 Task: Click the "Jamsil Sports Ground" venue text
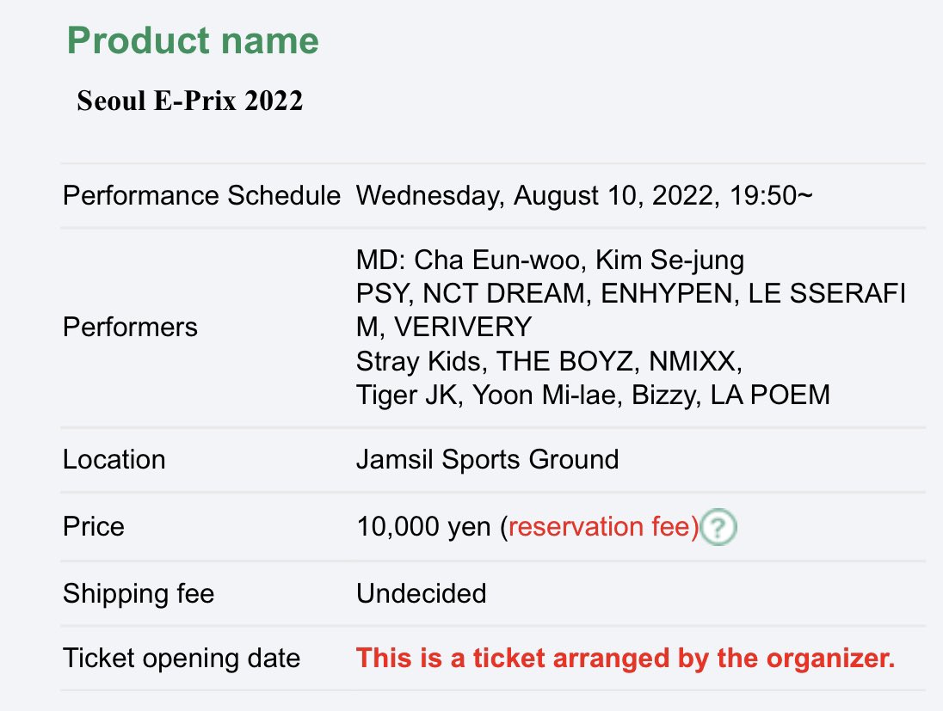point(487,459)
